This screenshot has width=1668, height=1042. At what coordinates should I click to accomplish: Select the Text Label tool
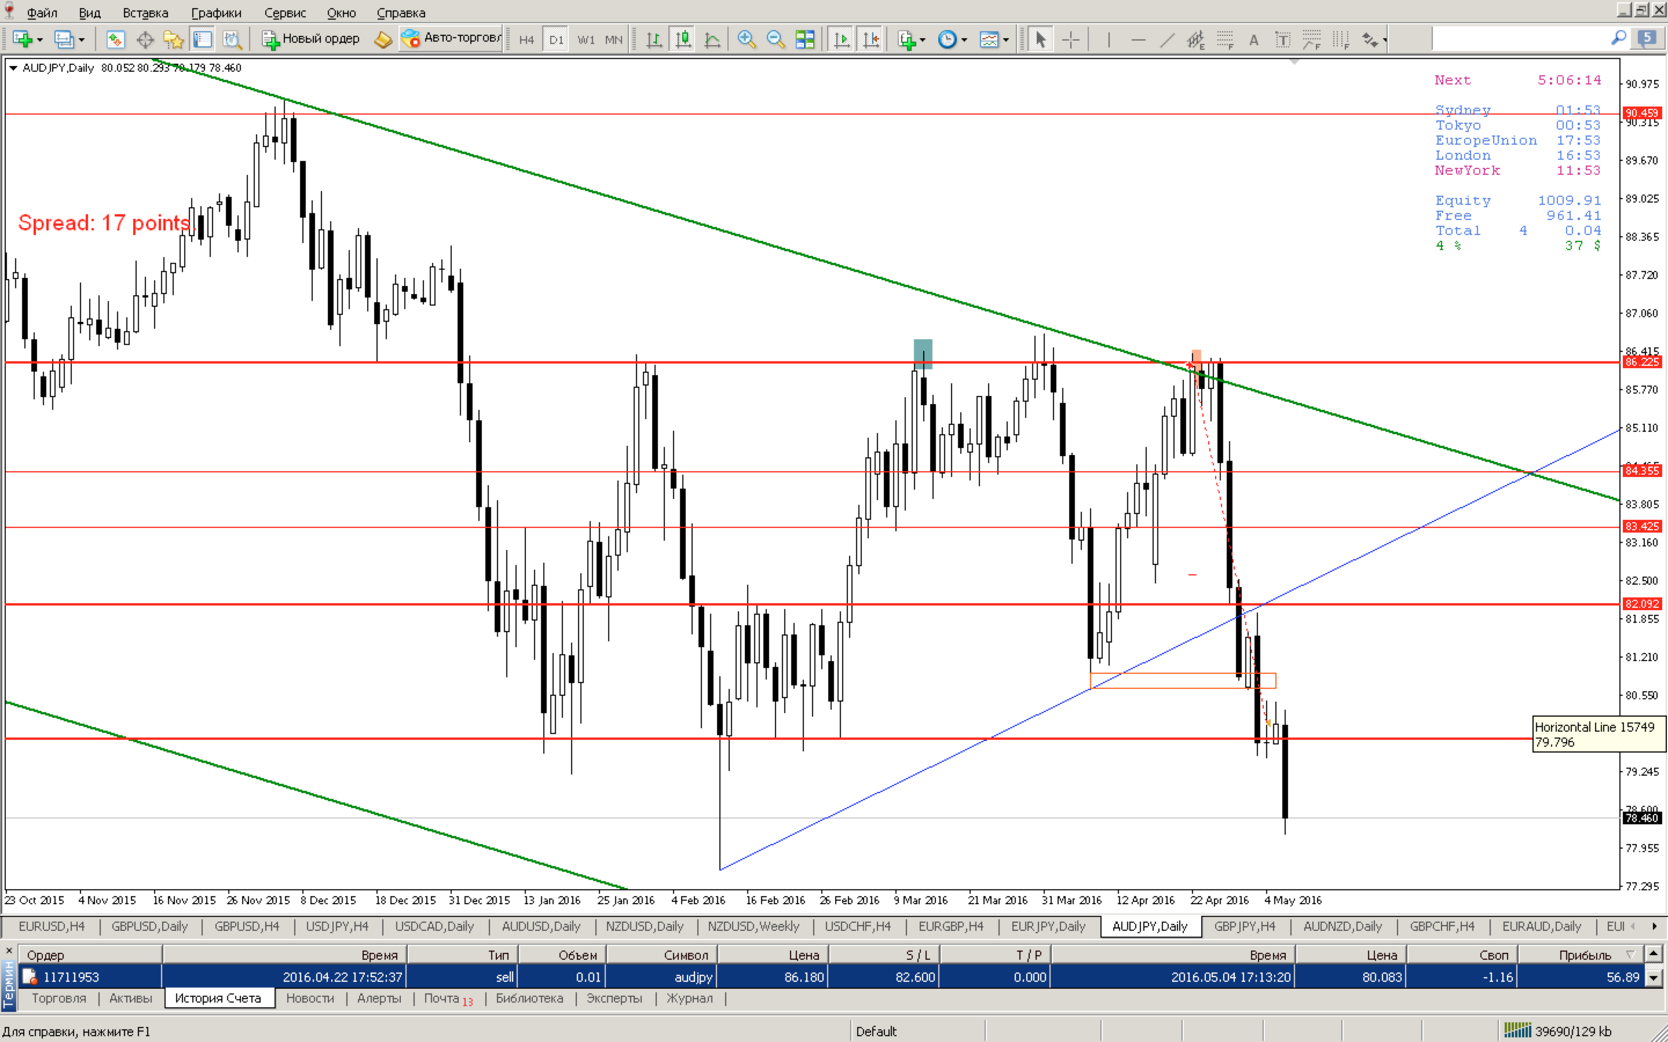click(1283, 39)
